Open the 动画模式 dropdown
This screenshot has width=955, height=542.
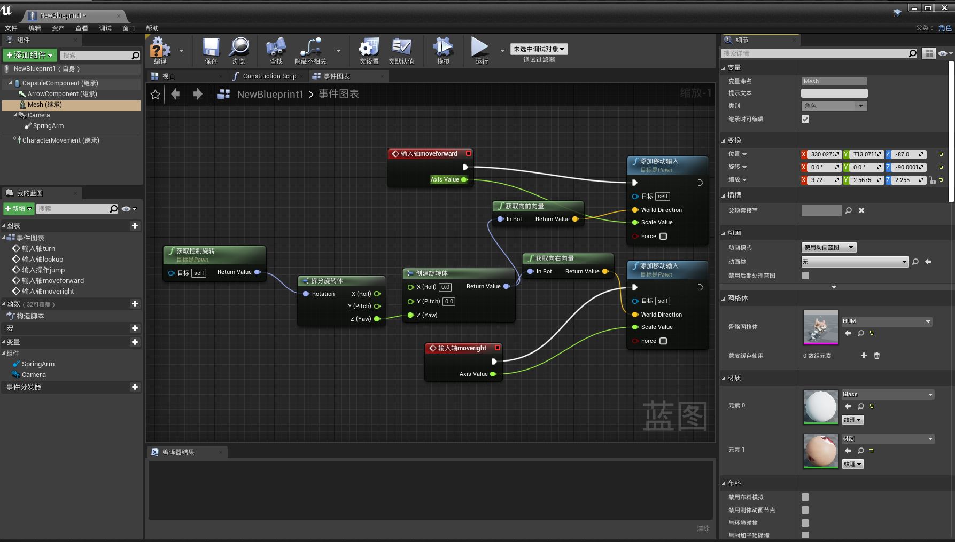(x=828, y=247)
